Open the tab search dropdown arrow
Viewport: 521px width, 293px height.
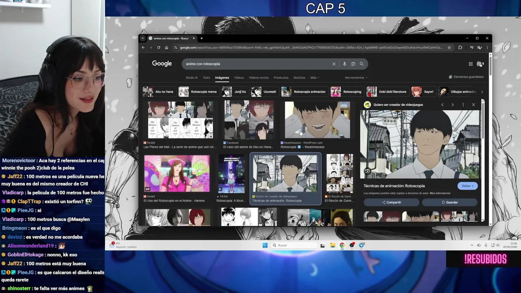[142, 38]
